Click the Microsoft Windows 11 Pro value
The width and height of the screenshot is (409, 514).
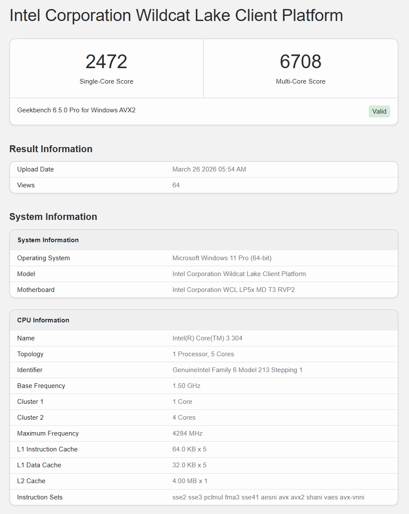(x=222, y=258)
